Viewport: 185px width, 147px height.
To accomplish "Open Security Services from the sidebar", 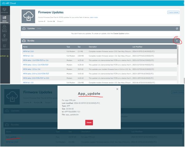I will click(x=5, y=29).
